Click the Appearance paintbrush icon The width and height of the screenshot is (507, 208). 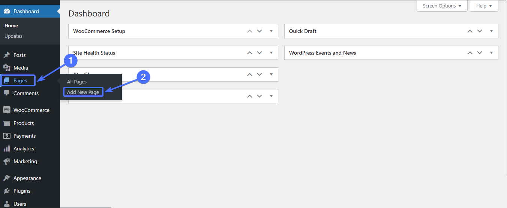(7, 178)
